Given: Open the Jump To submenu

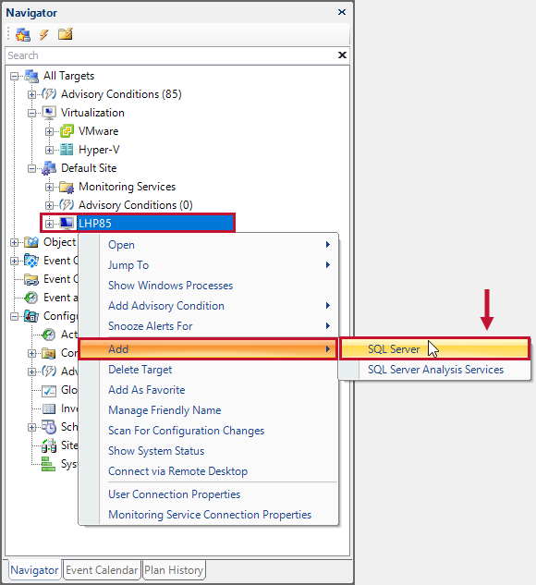Looking at the screenshot, I should coord(209,265).
